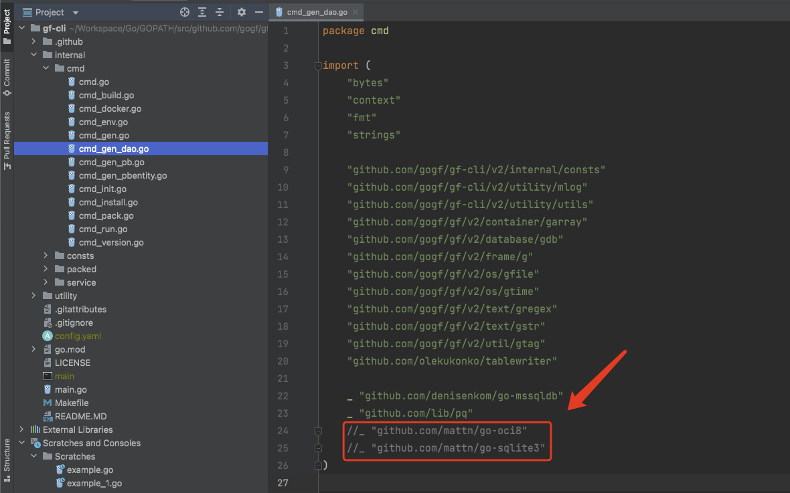Open the Commit tool window
Image resolution: width=790 pixels, height=493 pixels.
click(x=7, y=76)
